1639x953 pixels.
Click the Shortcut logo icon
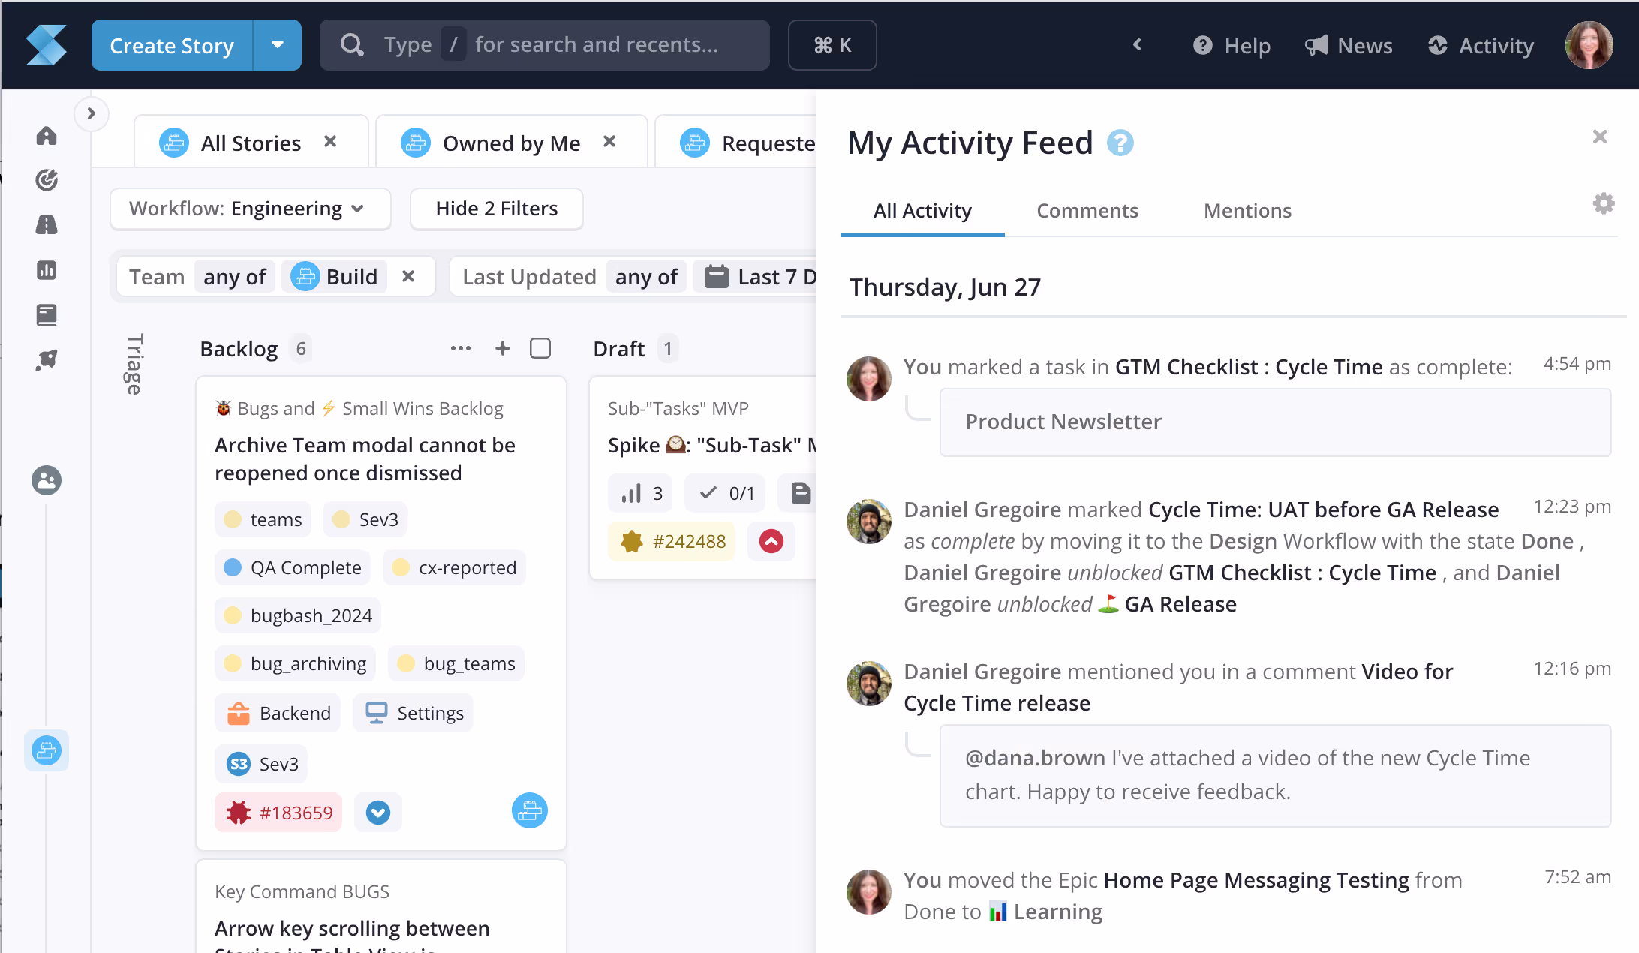pos(46,45)
